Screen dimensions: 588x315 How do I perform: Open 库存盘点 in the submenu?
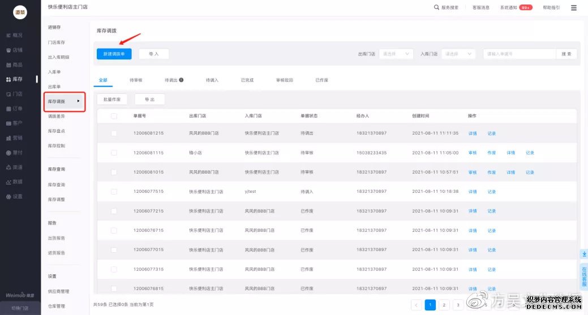click(x=56, y=131)
